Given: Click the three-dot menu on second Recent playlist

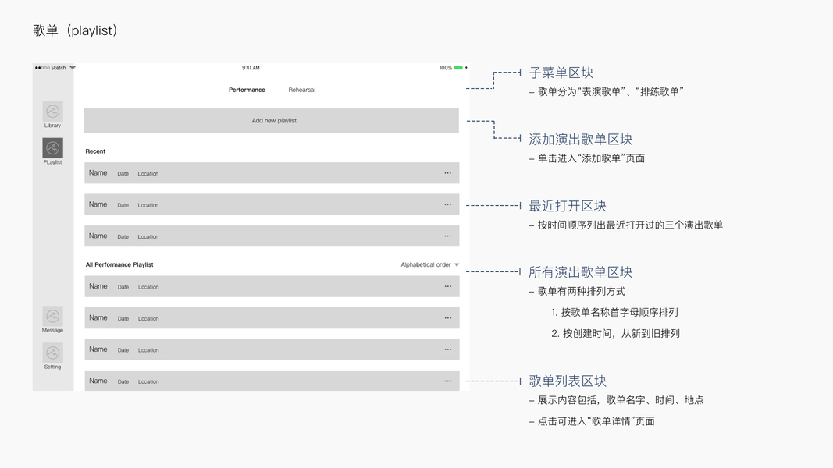Looking at the screenshot, I should (448, 204).
